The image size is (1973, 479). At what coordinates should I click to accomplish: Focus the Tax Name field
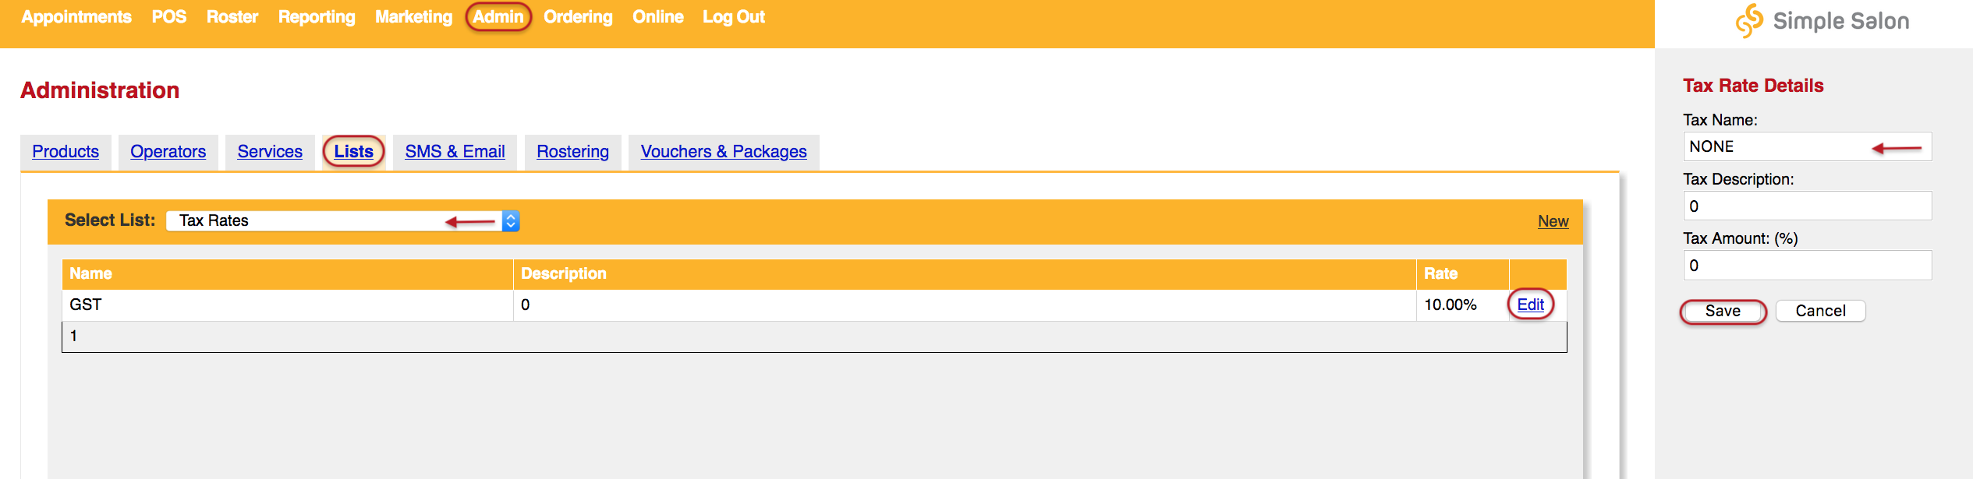[1808, 146]
